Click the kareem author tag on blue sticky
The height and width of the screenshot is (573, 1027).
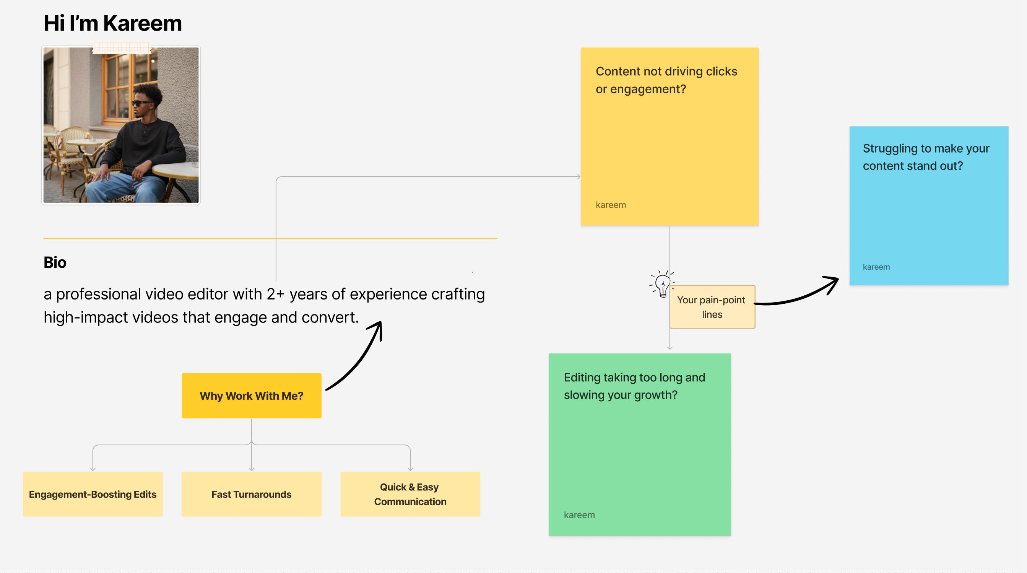876,267
